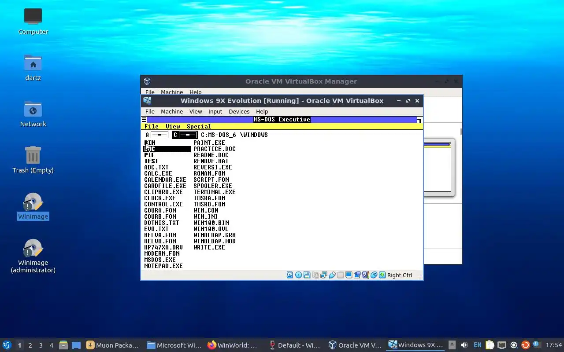Switch to workspace 3 in the pager
The width and height of the screenshot is (564, 352).
[41, 345]
